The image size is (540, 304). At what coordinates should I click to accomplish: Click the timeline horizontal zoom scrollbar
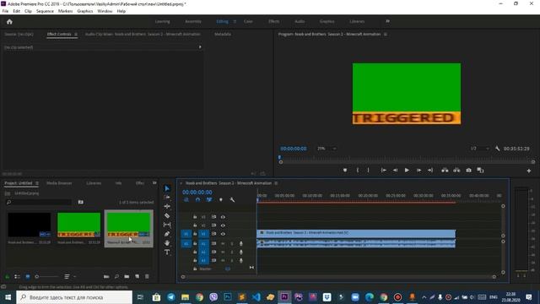338,277
